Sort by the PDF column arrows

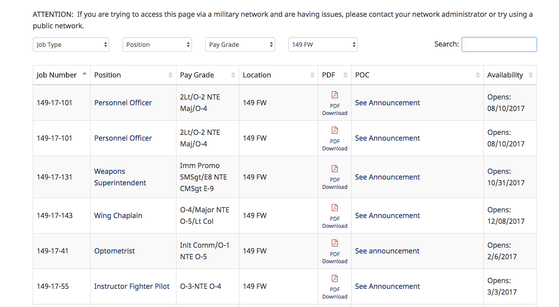click(345, 75)
